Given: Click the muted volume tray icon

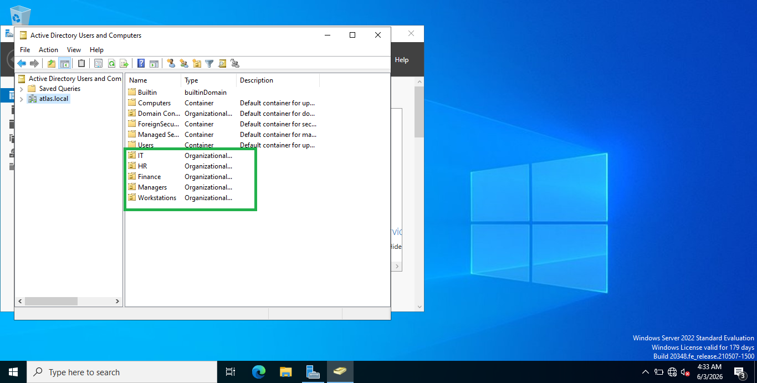Looking at the screenshot, I should pyautogui.click(x=686, y=372).
